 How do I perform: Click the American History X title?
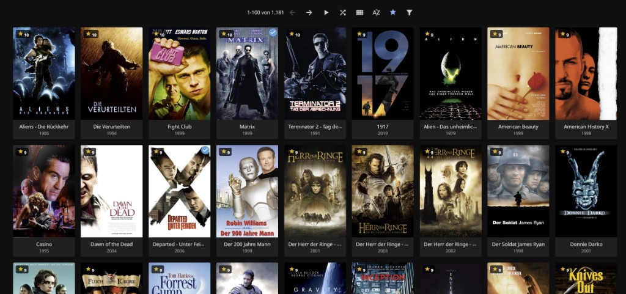coord(586,127)
